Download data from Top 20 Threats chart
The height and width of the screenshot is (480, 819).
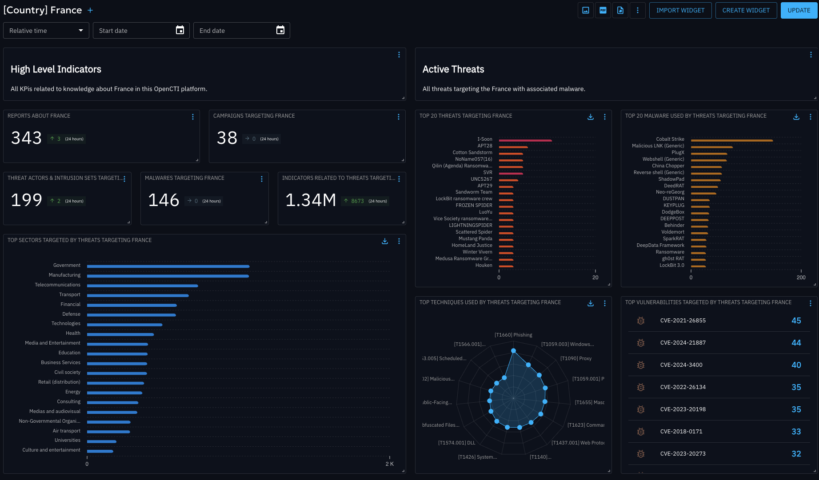click(591, 117)
